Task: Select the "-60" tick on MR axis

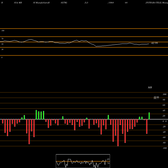Action: coord(164,137)
